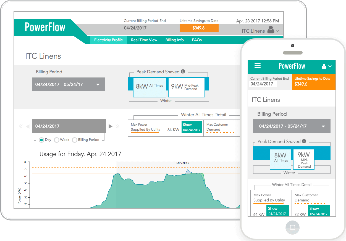The image size is (346, 241).
Task: Click the 04/24/2017 date field on tablet
Action: tap(69, 126)
